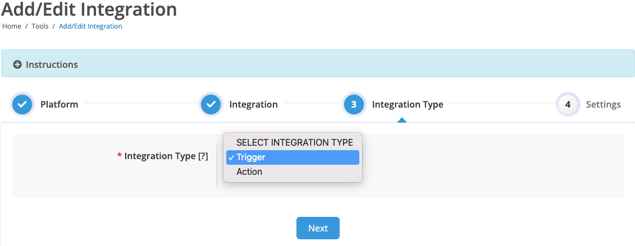Go to the Platform step label
Viewport: 635px width, 246px height.
(59, 105)
